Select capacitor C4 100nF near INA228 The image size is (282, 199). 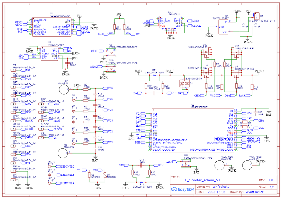pyautogui.click(x=67, y=63)
